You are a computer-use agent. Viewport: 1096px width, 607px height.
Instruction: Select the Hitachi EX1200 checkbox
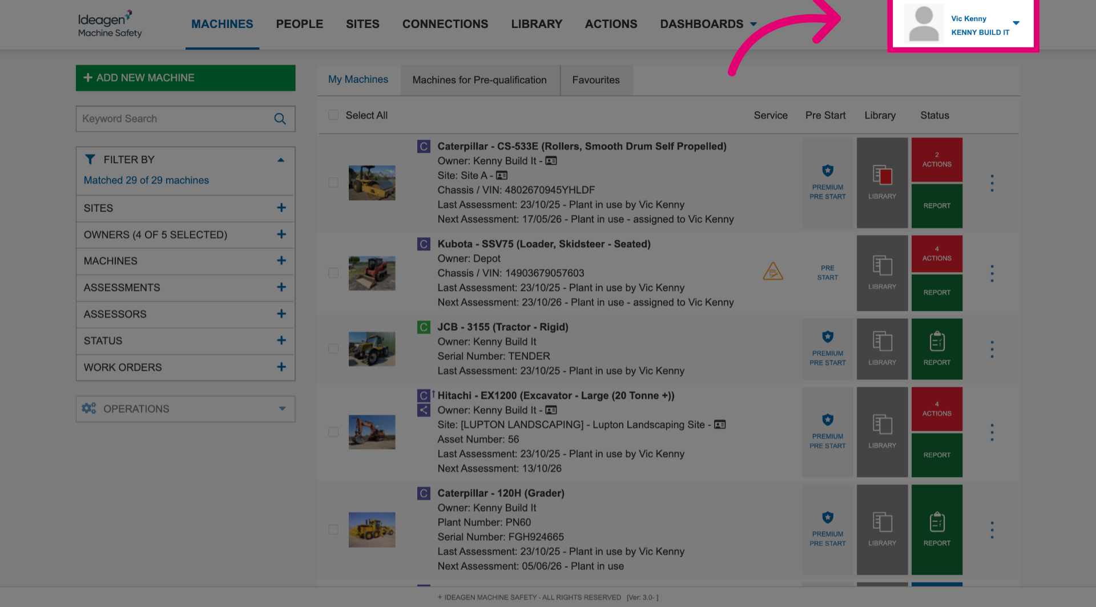[333, 432]
